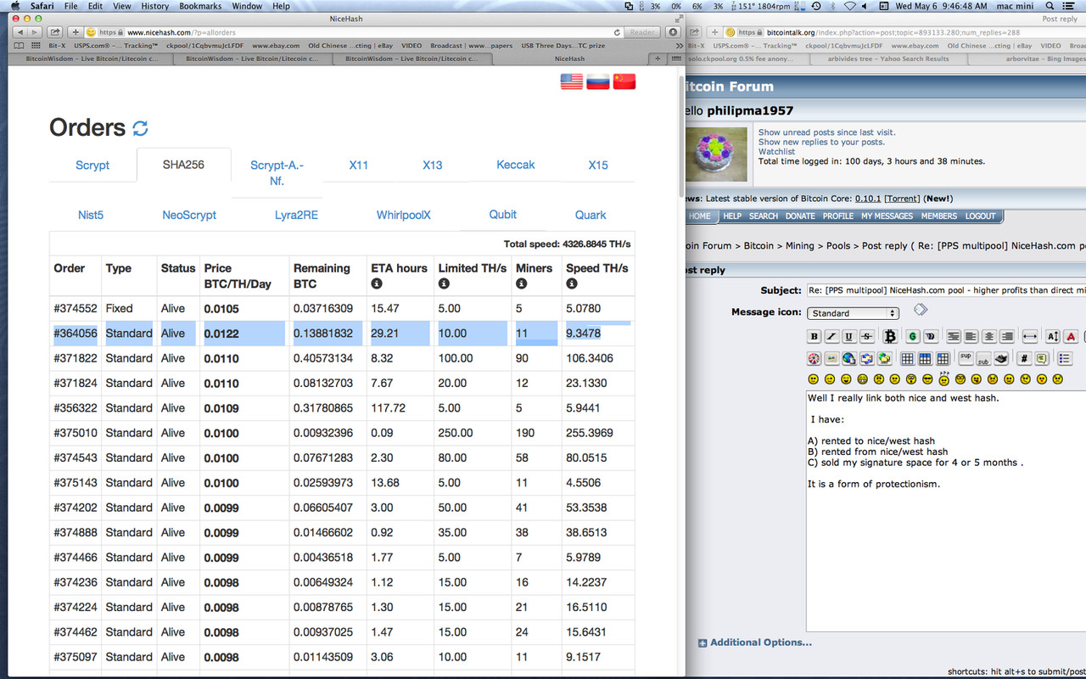Expand Additional Options in post form
This screenshot has height=679, width=1086.
point(754,643)
